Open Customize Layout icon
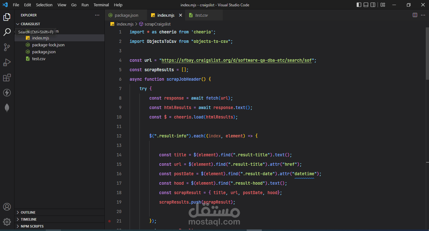Image resolution: width=429 pixels, height=231 pixels. (383, 5)
